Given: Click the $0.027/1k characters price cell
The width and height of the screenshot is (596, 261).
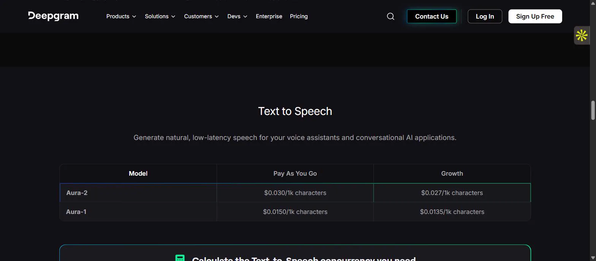Looking at the screenshot, I should tap(452, 193).
